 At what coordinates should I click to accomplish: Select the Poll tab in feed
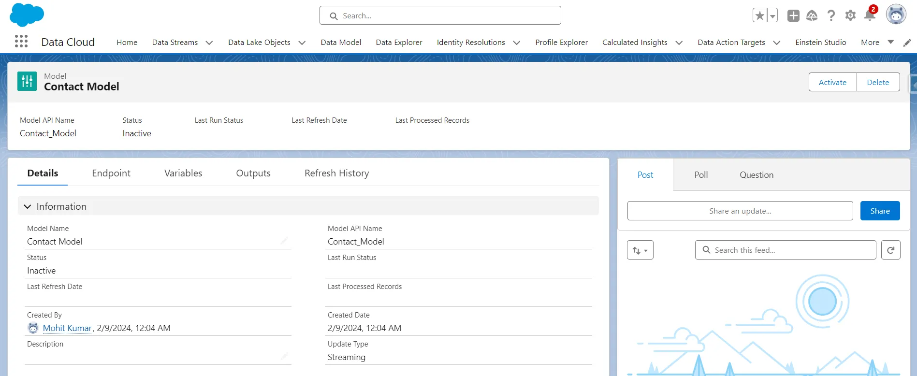coord(701,175)
